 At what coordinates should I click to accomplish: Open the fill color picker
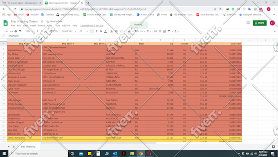112,31
